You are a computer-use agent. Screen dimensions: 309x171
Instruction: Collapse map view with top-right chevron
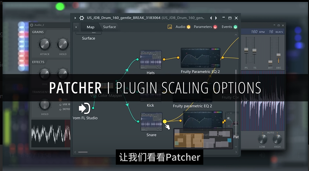(236, 35)
